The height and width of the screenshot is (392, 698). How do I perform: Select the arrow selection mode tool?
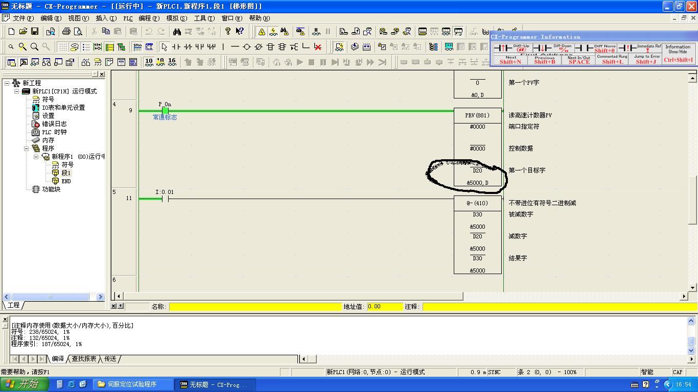pyautogui.click(x=164, y=47)
